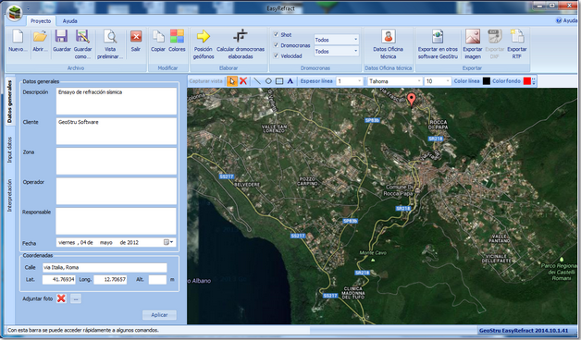Open the Fecha calendar dropdown
Viewport: 581px width, 340px height.
pos(169,242)
